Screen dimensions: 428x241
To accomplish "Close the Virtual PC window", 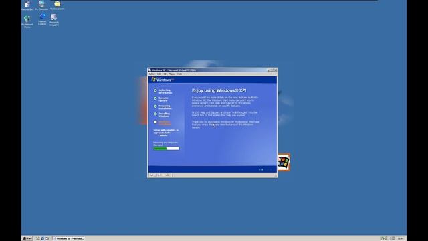I will click(275, 70).
